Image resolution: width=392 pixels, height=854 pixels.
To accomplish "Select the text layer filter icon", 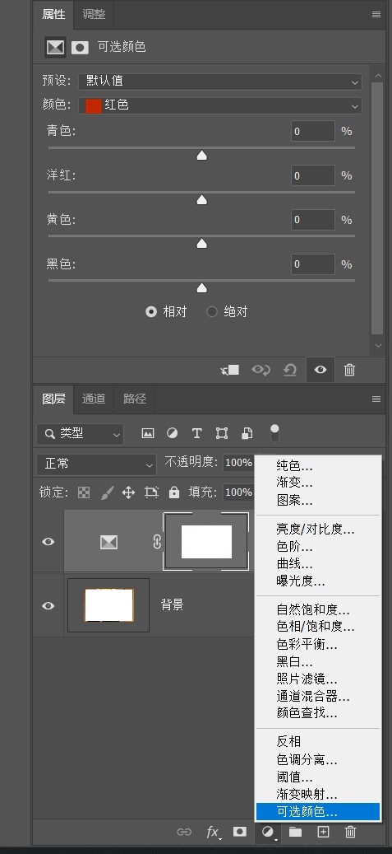I will coord(196,433).
